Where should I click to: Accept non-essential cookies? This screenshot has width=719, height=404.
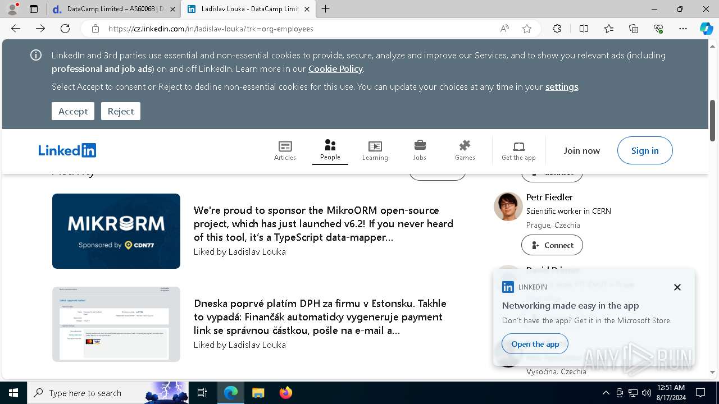coord(73,111)
